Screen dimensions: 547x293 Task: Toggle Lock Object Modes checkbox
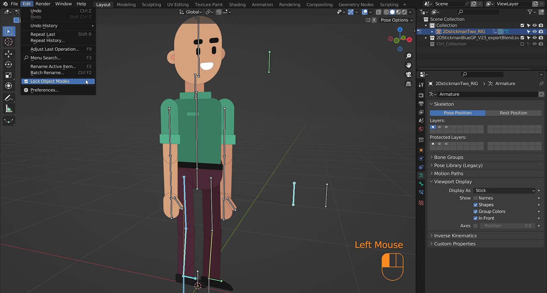click(26, 81)
